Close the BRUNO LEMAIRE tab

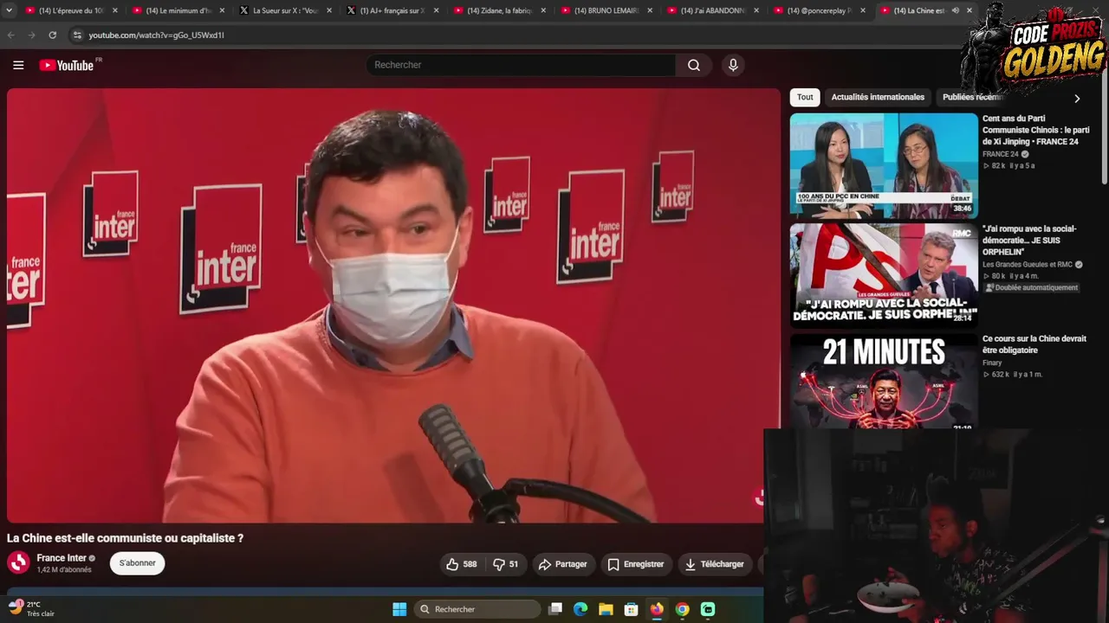650,10
